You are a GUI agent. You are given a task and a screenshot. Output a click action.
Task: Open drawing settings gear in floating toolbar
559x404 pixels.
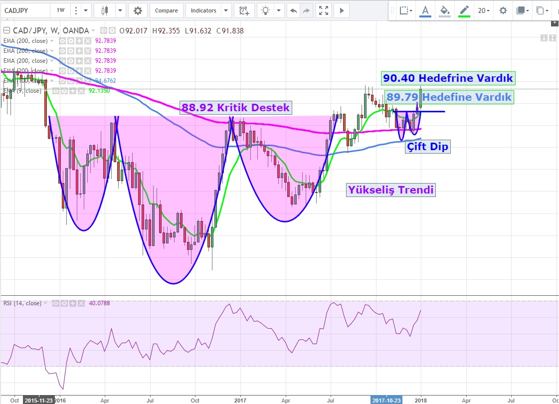pyautogui.click(x=503, y=10)
